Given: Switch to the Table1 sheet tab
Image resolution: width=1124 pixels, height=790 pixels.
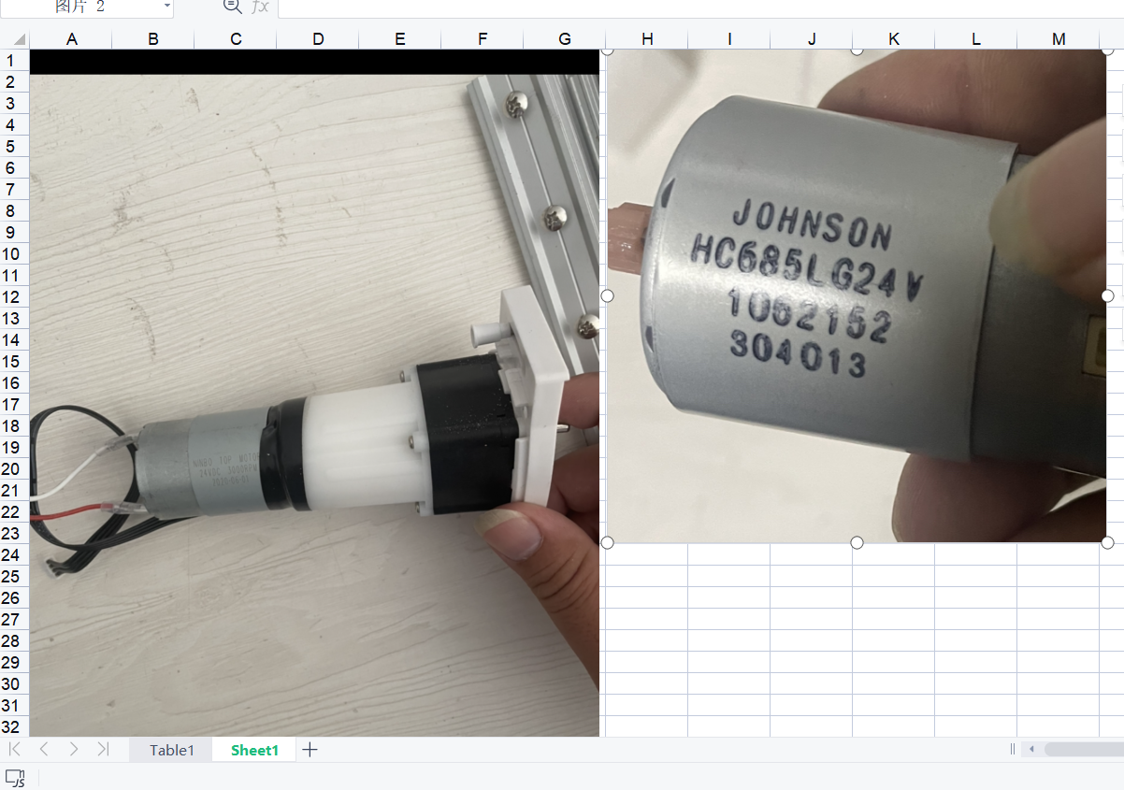Looking at the screenshot, I should click(x=172, y=750).
